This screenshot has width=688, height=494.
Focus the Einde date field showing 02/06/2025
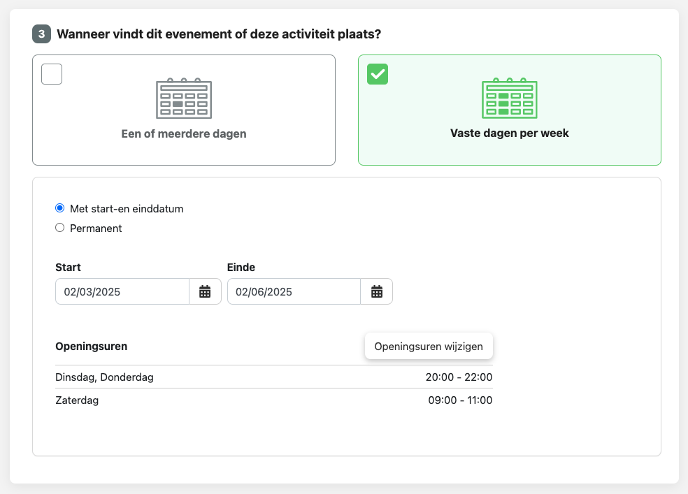[x=294, y=292]
